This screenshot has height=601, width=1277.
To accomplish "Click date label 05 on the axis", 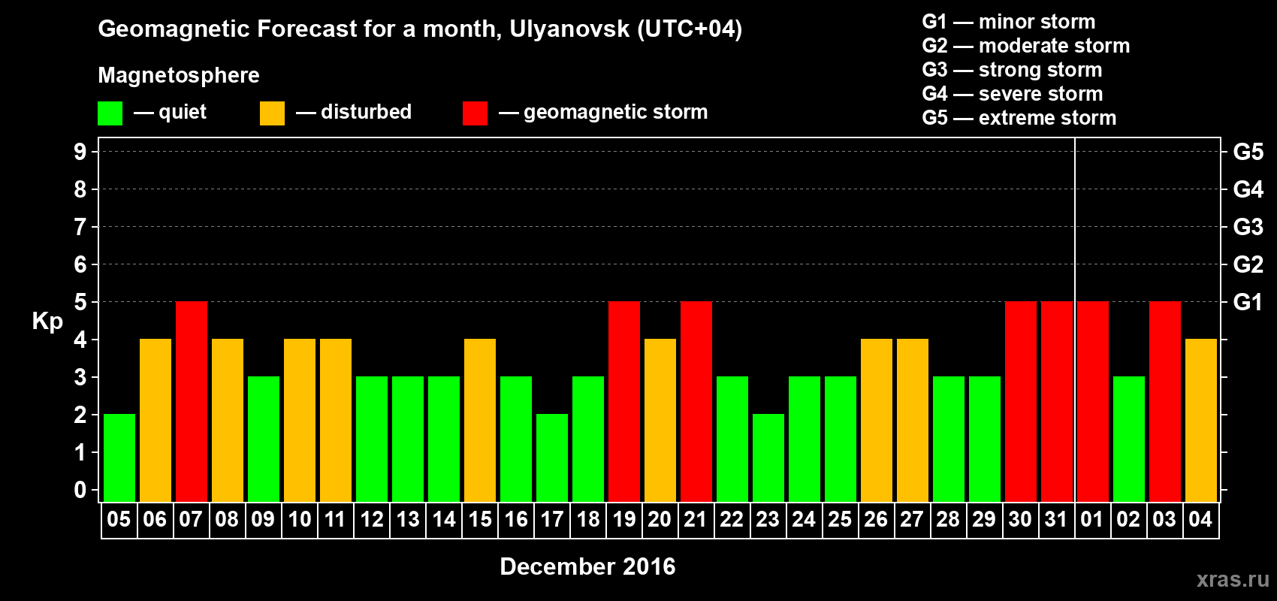I will tap(119, 519).
